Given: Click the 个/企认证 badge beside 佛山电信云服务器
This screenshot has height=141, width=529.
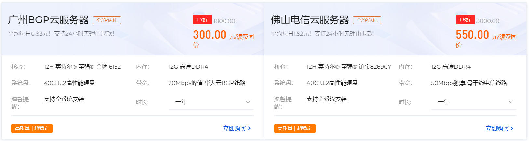Looking at the screenshot, I should pyautogui.click(x=367, y=20).
